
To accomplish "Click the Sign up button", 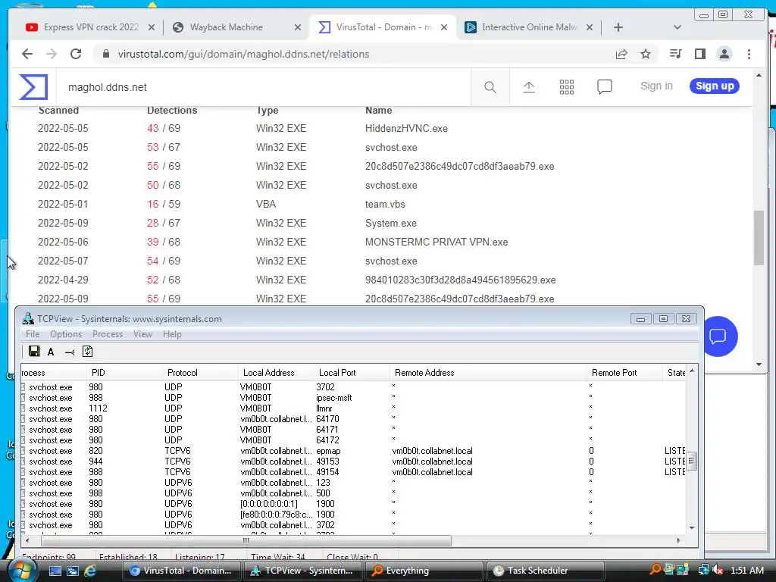I will 715,86.
